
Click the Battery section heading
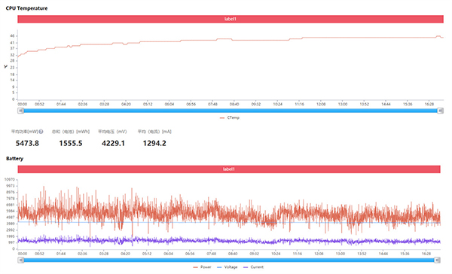coord(14,159)
